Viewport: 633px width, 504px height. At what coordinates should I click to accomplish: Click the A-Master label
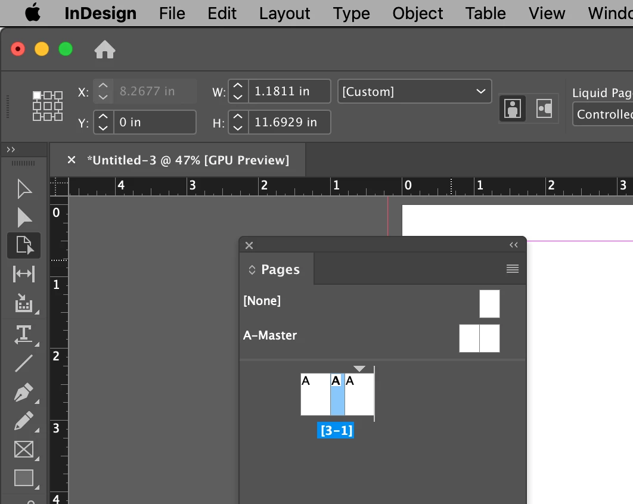pyautogui.click(x=270, y=335)
